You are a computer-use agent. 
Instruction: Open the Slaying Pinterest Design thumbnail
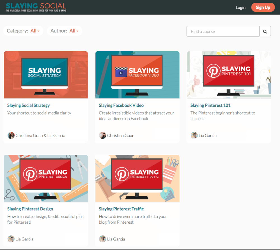[46, 178]
